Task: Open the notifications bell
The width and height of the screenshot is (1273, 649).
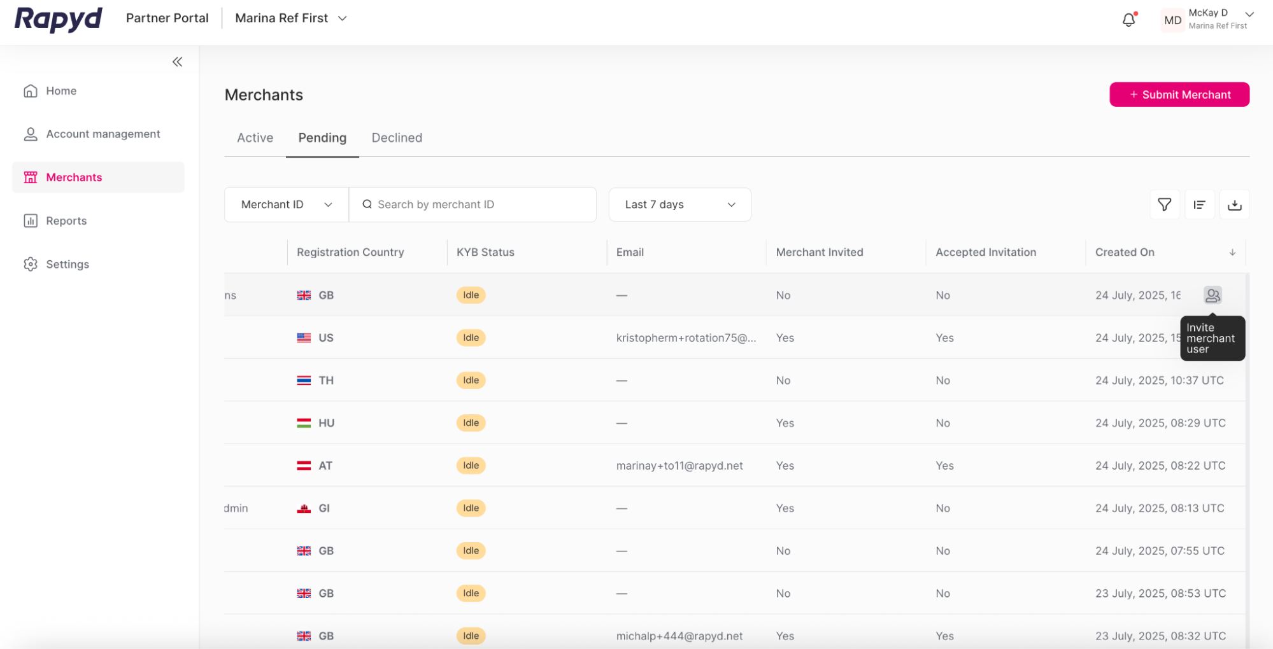Action: pyautogui.click(x=1129, y=19)
